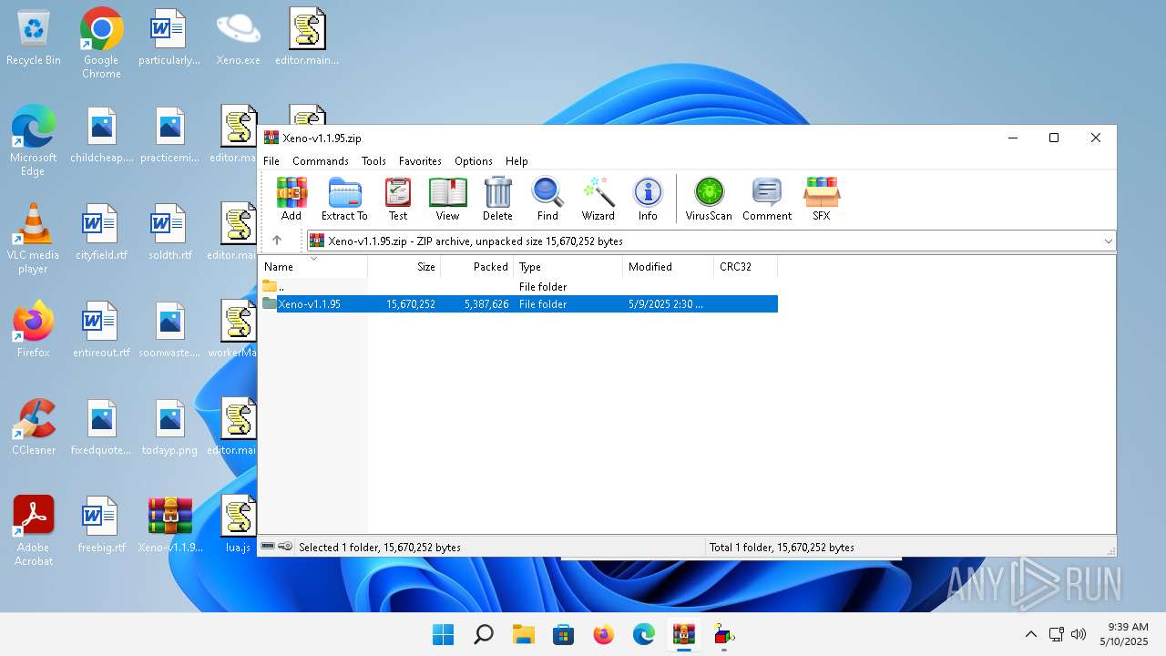The image size is (1166, 656).
Task: Open the Windows Start menu
Action: point(444,634)
